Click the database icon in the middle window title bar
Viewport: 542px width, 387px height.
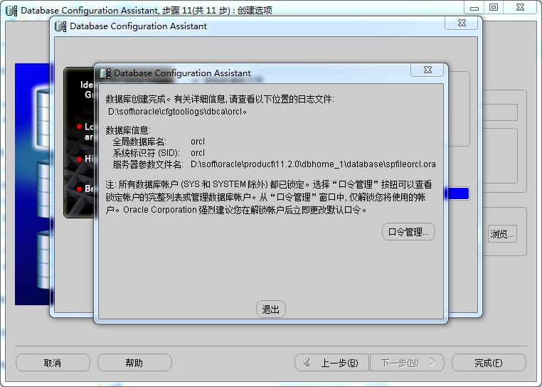point(60,26)
